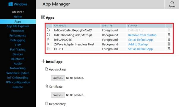Click the App package file icon
Image resolution: width=179 pixels, height=107 pixels.
[47, 69]
